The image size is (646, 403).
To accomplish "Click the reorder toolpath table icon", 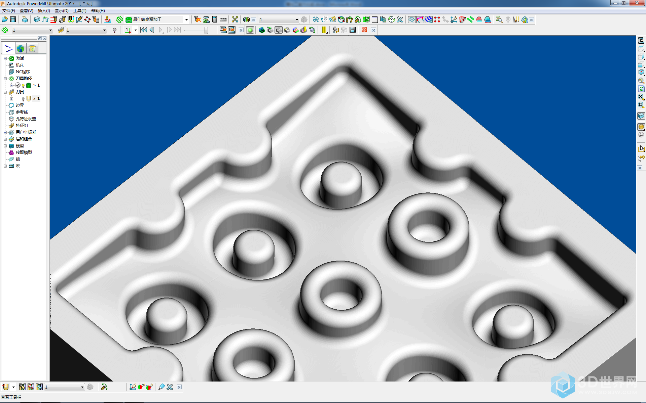I will [375, 19].
